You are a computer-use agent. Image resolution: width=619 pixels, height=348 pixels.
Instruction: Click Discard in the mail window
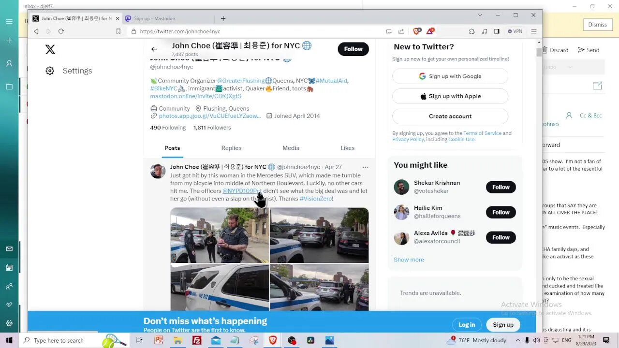point(555,50)
